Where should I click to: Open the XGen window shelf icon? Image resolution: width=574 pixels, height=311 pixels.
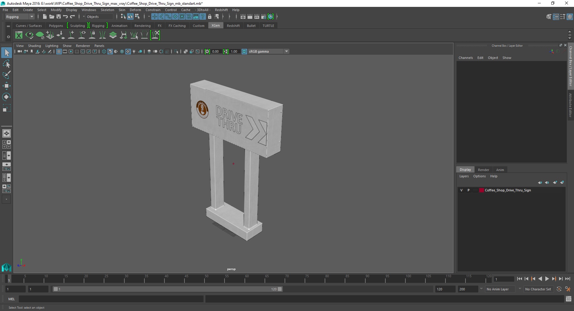pyautogui.click(x=19, y=35)
